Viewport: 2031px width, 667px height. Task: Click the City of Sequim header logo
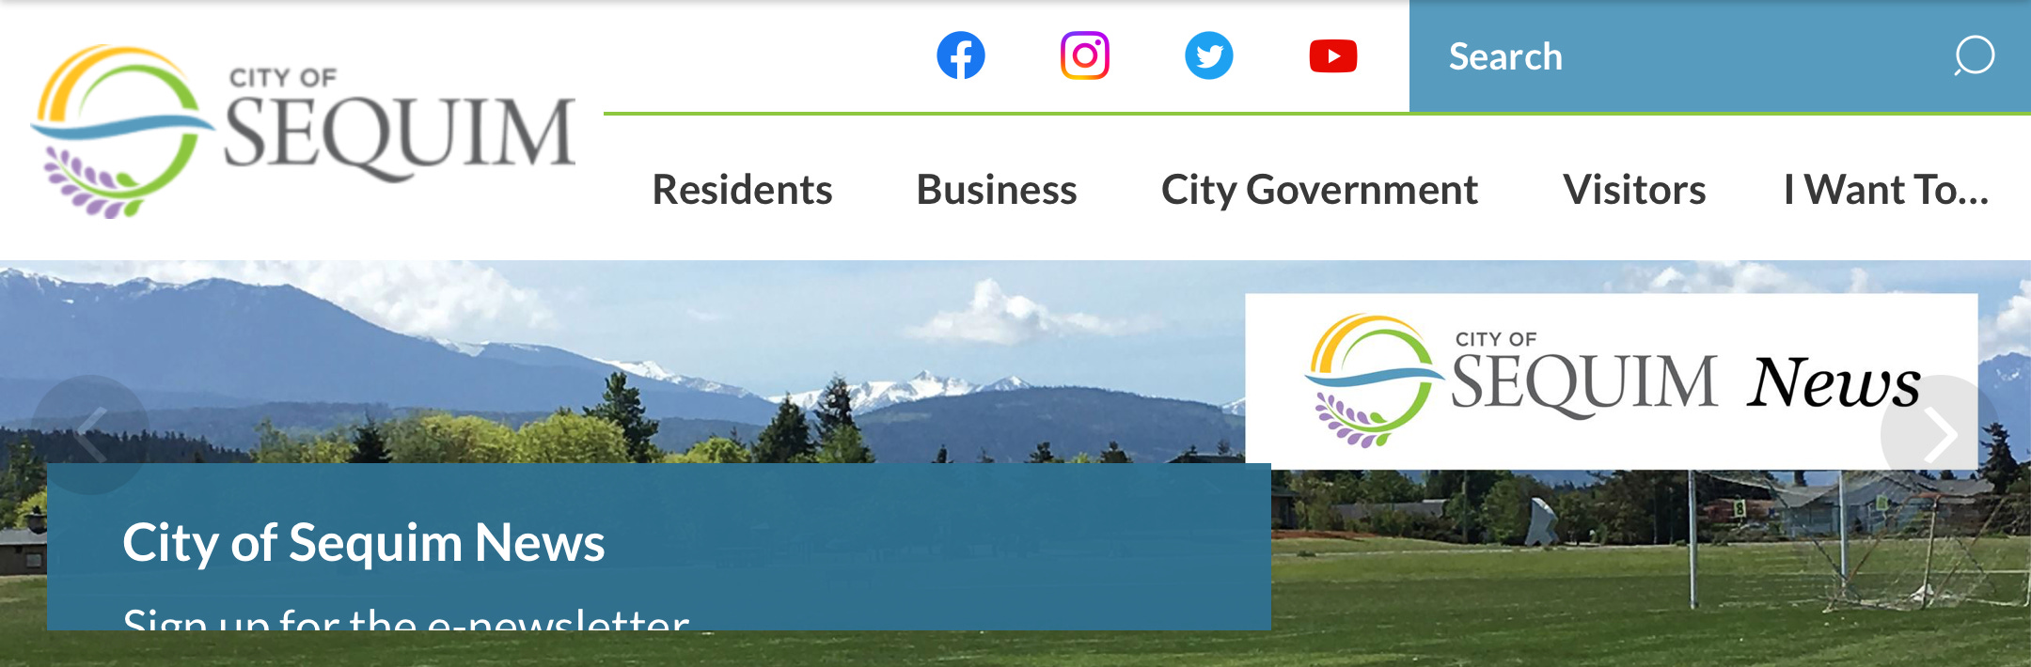[303, 132]
